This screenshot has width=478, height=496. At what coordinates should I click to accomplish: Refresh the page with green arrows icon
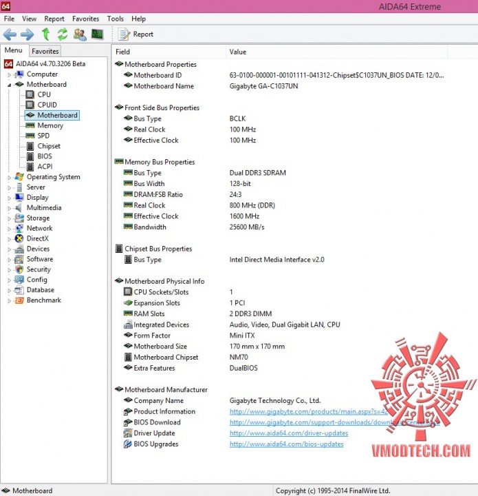(x=63, y=34)
